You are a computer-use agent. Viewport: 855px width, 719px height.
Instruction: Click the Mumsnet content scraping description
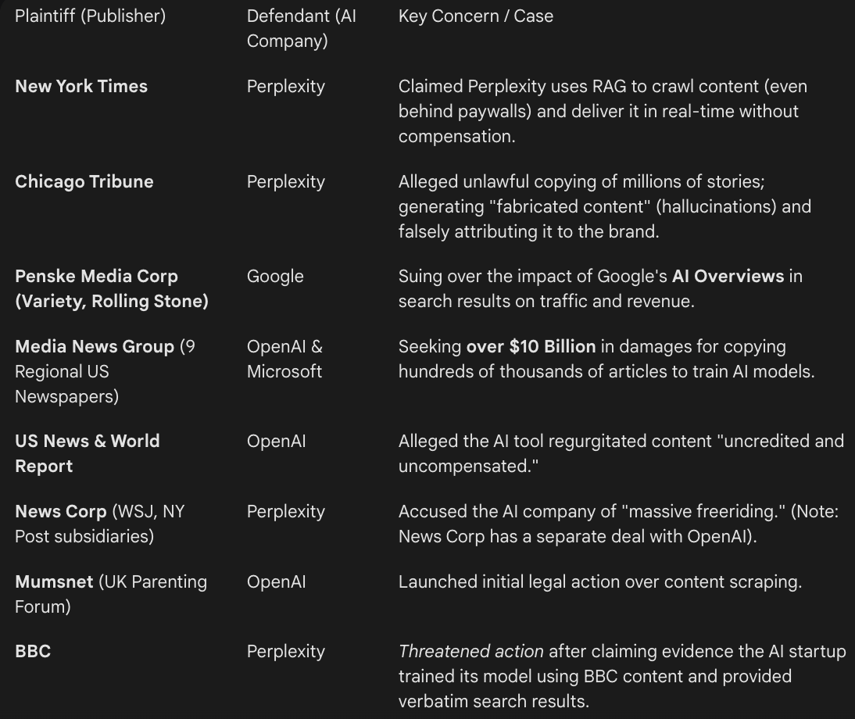[x=600, y=582]
